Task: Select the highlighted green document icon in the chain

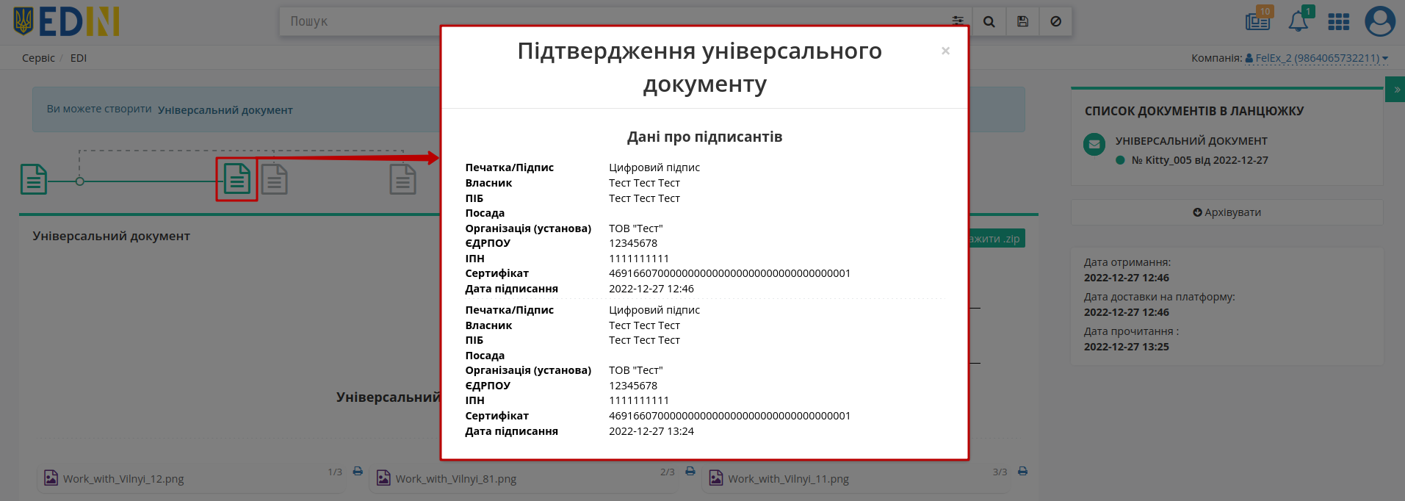Action: [x=237, y=179]
